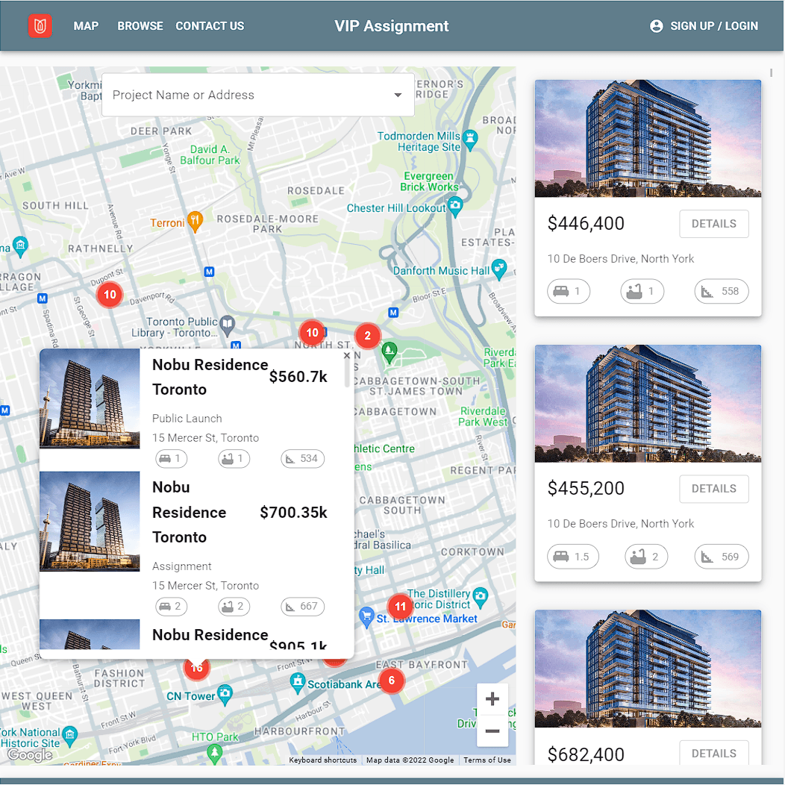Click the bathroom chip on $700.35k listing
This screenshot has height=785, width=785.
coord(234,606)
